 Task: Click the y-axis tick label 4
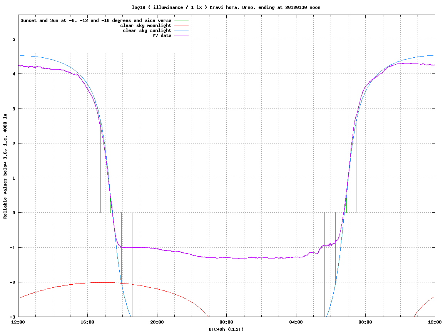click(13, 74)
